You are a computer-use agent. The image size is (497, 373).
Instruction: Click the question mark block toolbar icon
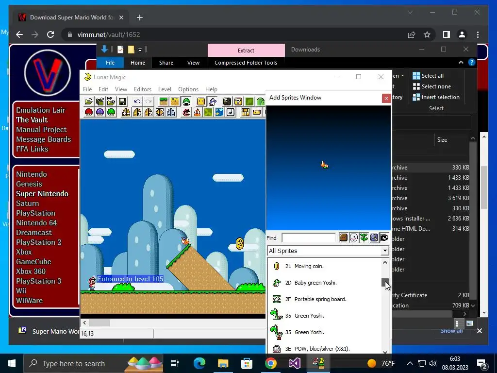238,102
